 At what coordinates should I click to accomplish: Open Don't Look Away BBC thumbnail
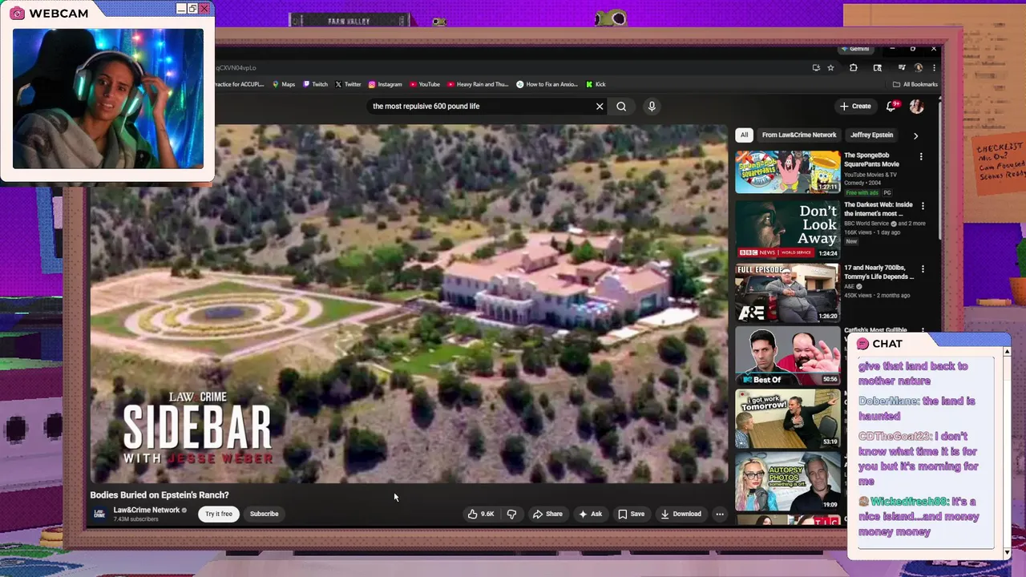(x=787, y=229)
